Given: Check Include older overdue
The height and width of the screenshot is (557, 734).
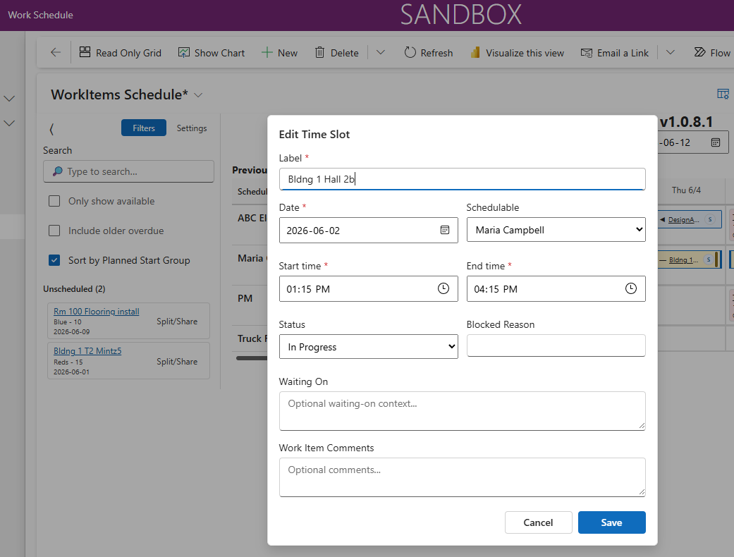Looking at the screenshot, I should [54, 231].
